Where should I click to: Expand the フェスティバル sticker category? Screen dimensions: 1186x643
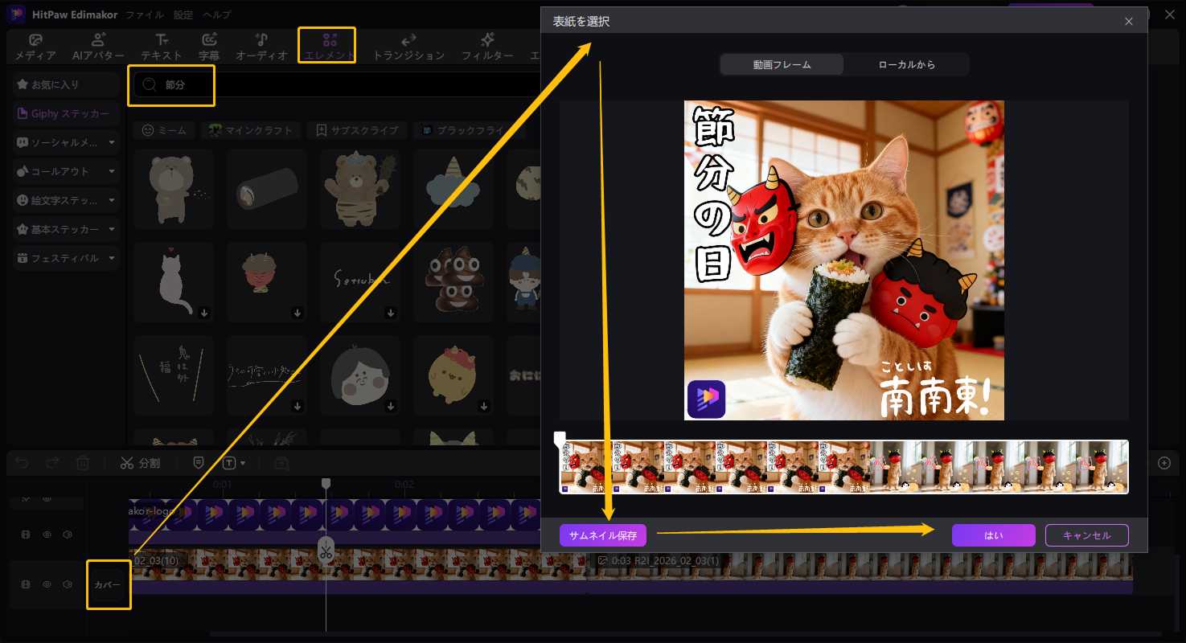tap(64, 258)
